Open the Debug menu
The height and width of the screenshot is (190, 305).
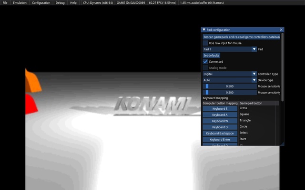point(60,3)
